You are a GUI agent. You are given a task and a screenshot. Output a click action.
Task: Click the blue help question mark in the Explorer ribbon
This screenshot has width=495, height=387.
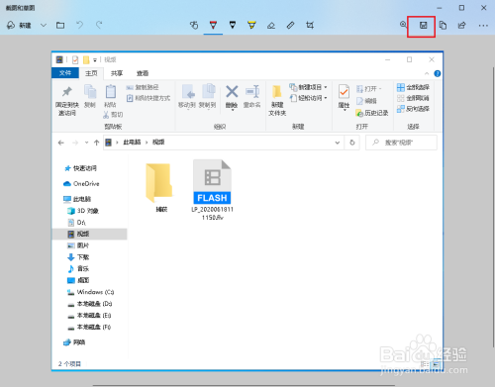(x=438, y=73)
